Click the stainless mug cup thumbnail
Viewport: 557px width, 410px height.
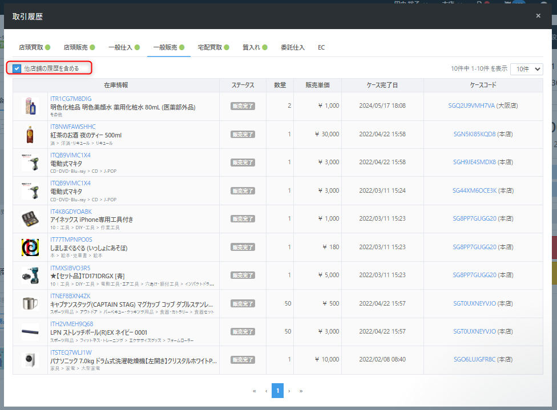30,303
